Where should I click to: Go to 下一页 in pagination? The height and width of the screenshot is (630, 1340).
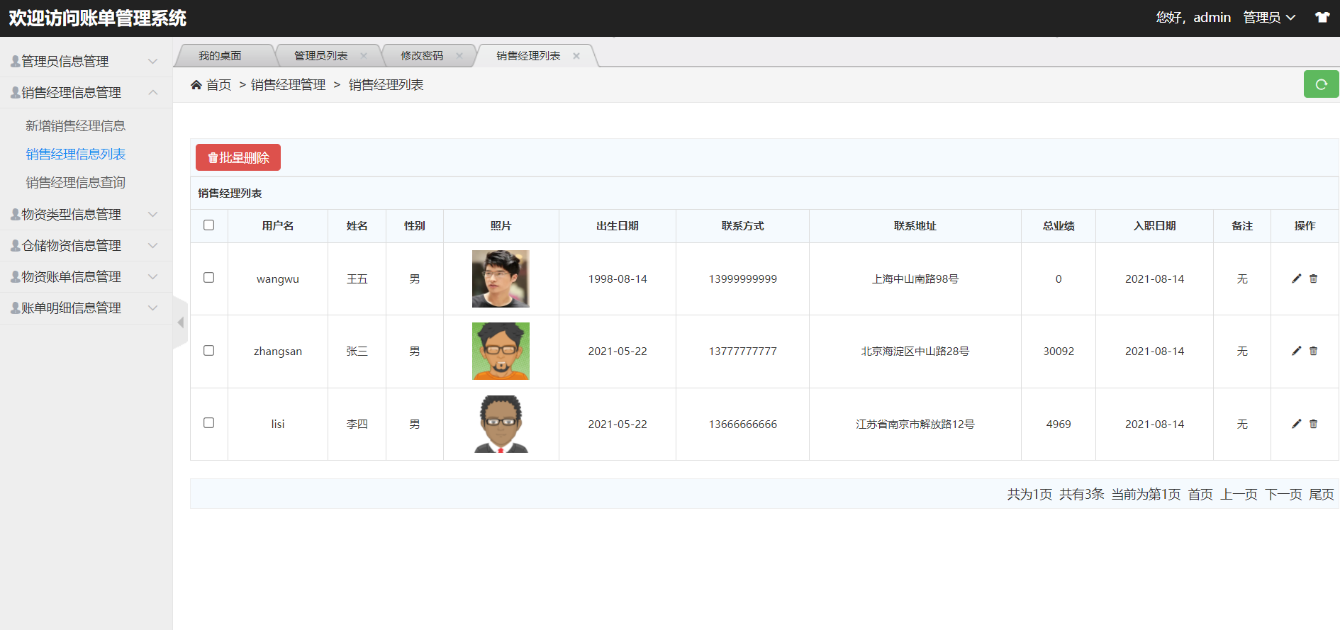click(1283, 494)
